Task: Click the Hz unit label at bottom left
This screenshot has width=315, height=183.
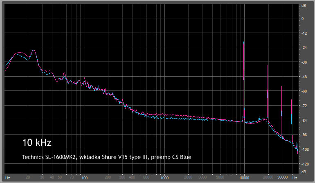Action: tap(8, 178)
